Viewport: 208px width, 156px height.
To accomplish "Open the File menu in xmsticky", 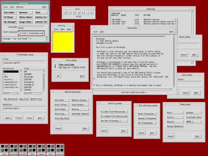I will (x=55, y=29).
